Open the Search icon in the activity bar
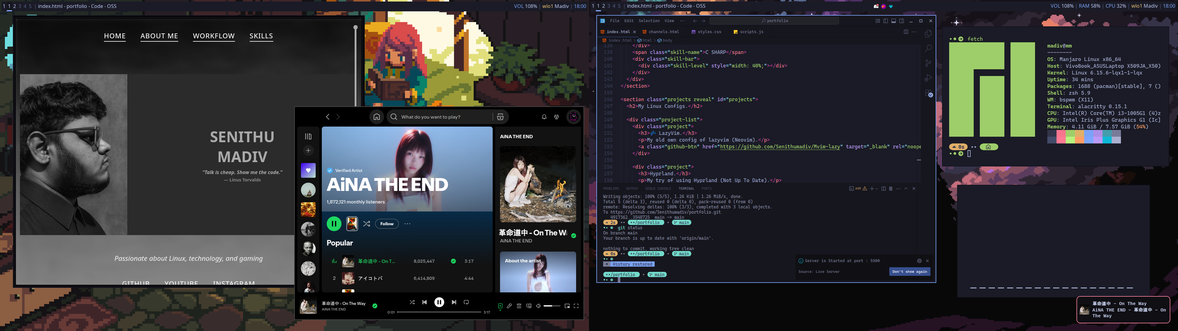This screenshot has width=1178, height=331. coord(928,48)
